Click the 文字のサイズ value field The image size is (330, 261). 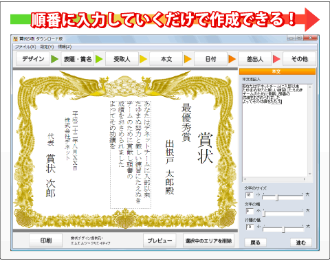click(x=250, y=195)
